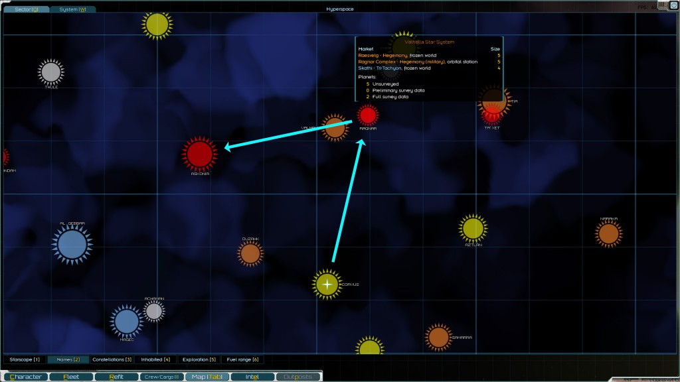Toggle the Constellations [3] map filter
This screenshot has width=680, height=382.
click(112, 359)
